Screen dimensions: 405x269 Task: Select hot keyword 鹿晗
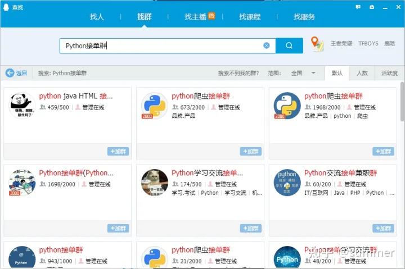(389, 43)
